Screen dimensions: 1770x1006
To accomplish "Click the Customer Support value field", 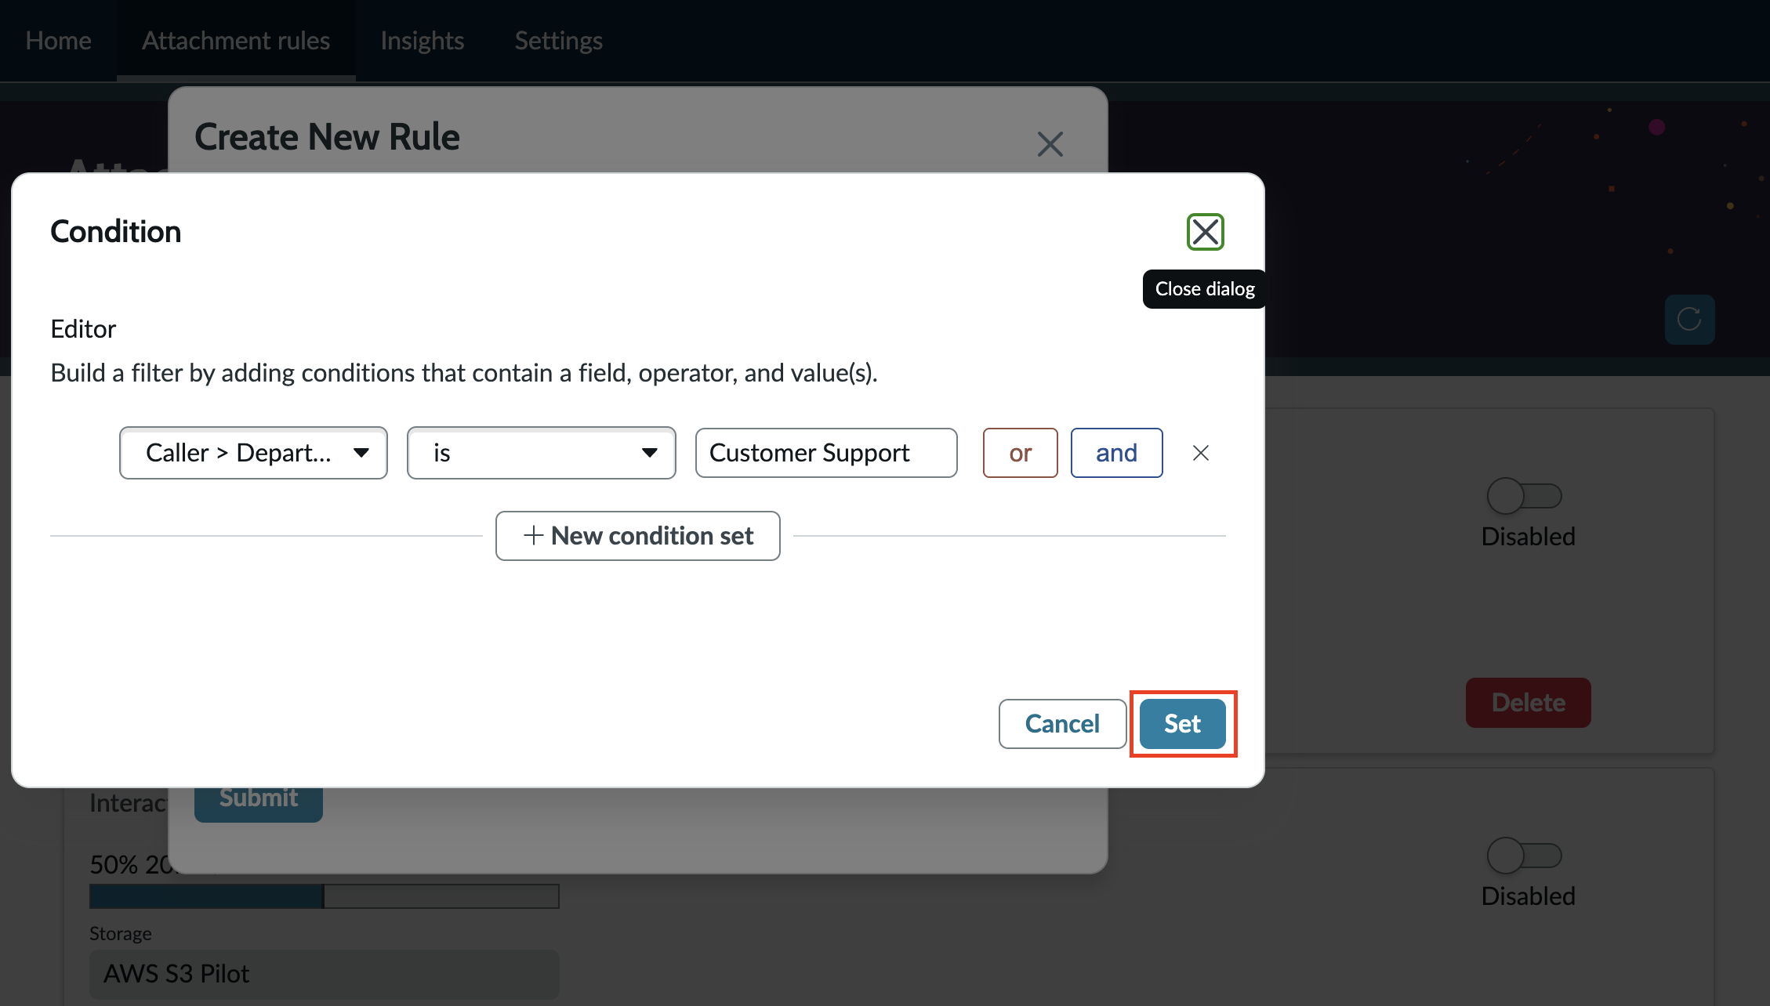I will click(826, 453).
